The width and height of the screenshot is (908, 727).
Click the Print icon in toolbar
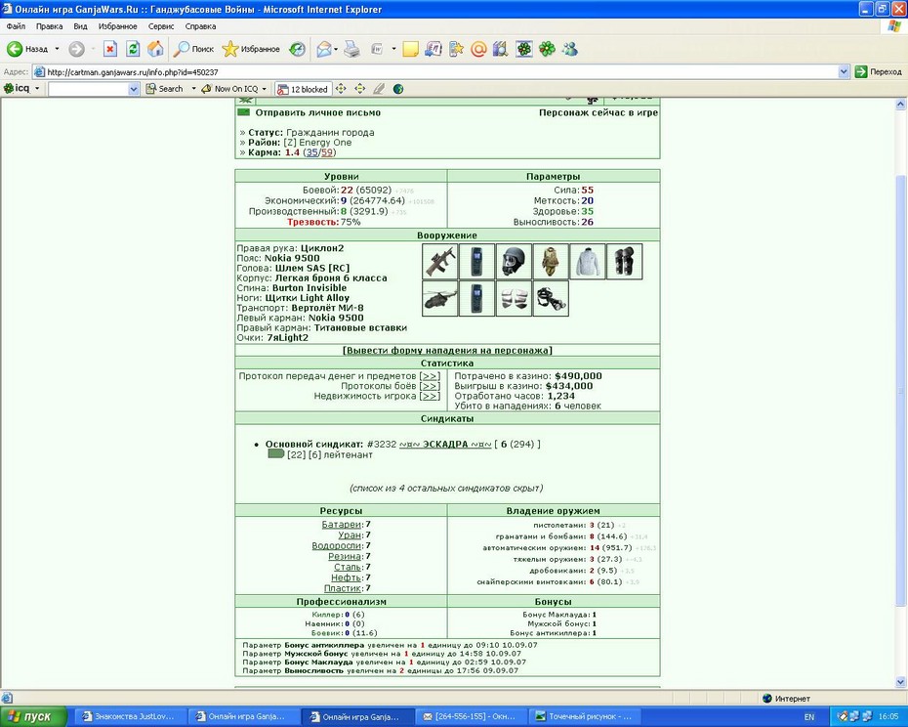point(351,49)
